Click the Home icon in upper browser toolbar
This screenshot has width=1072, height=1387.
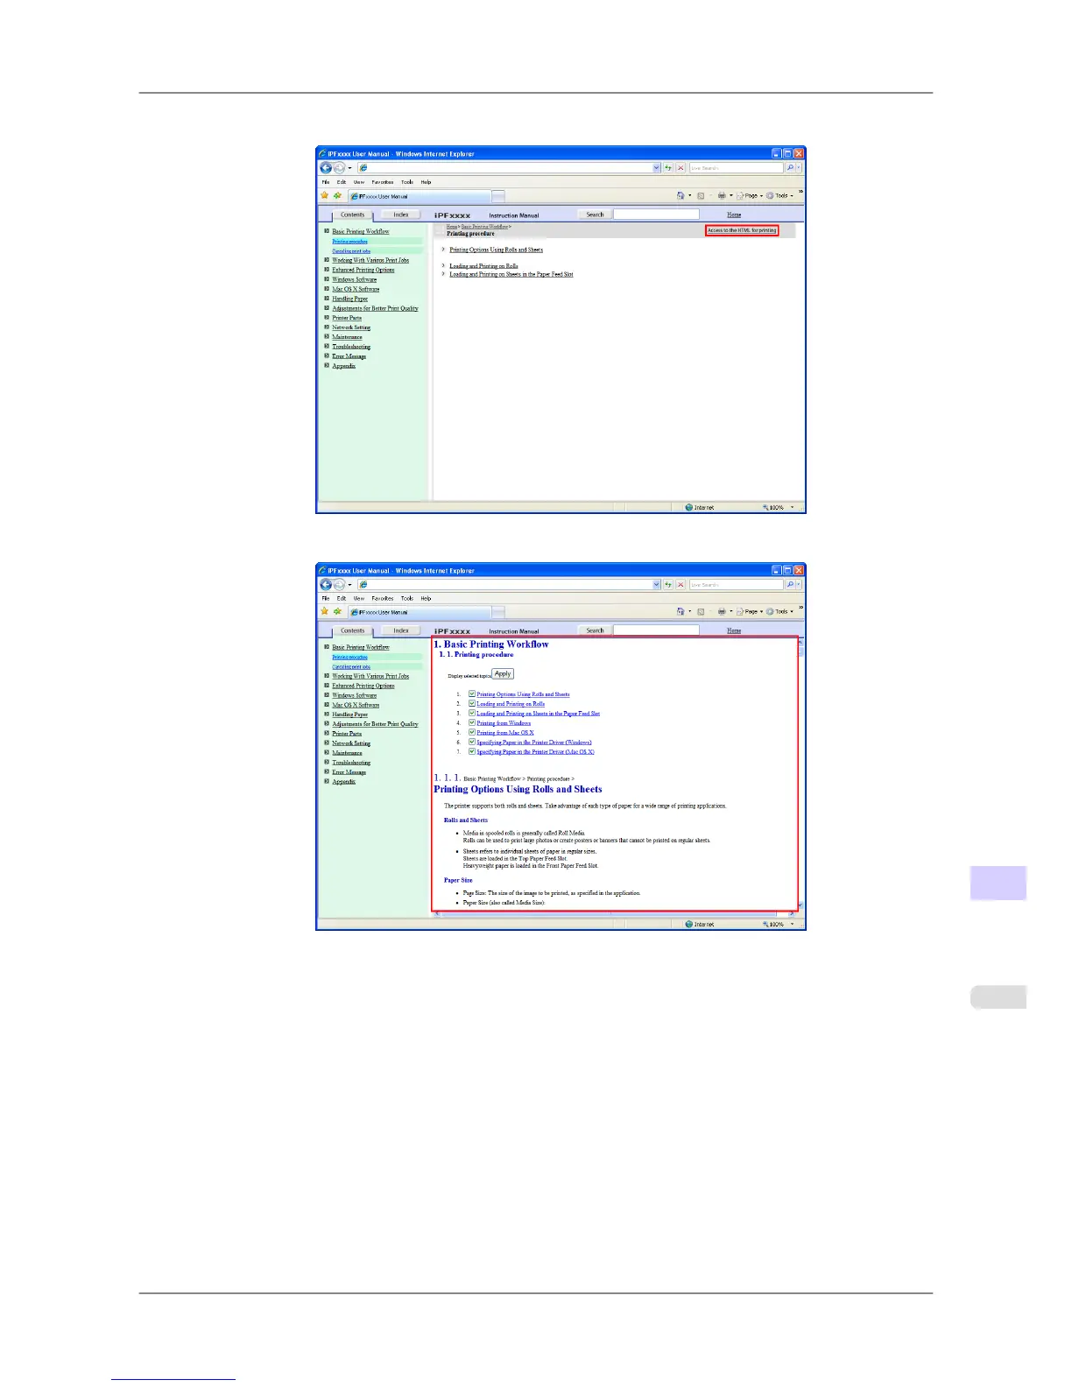(681, 196)
